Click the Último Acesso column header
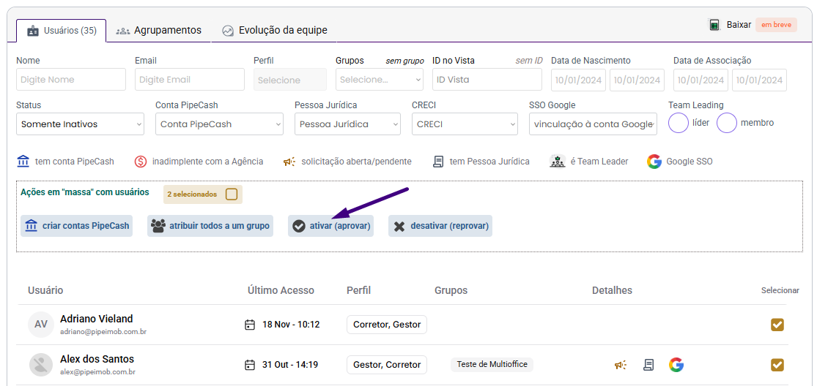 tap(281, 290)
